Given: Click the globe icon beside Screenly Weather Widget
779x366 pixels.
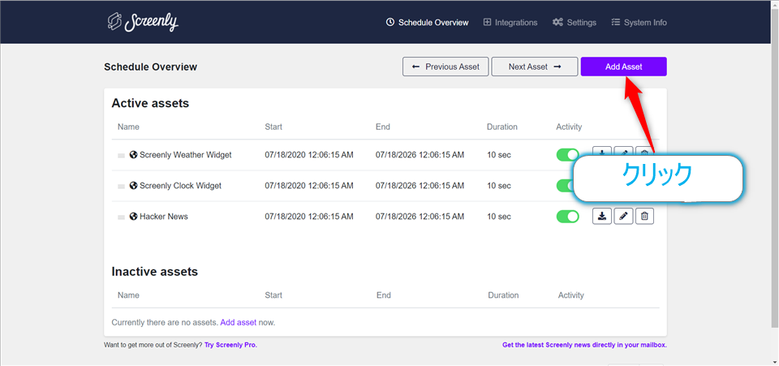Looking at the screenshot, I should [x=133, y=154].
